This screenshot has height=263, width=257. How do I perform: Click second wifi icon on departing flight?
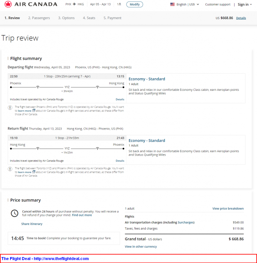click(x=97, y=87)
